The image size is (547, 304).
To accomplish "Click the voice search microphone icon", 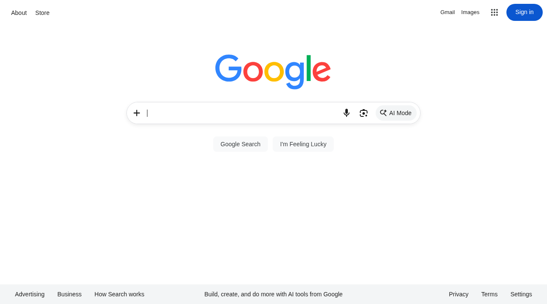I will pyautogui.click(x=347, y=113).
